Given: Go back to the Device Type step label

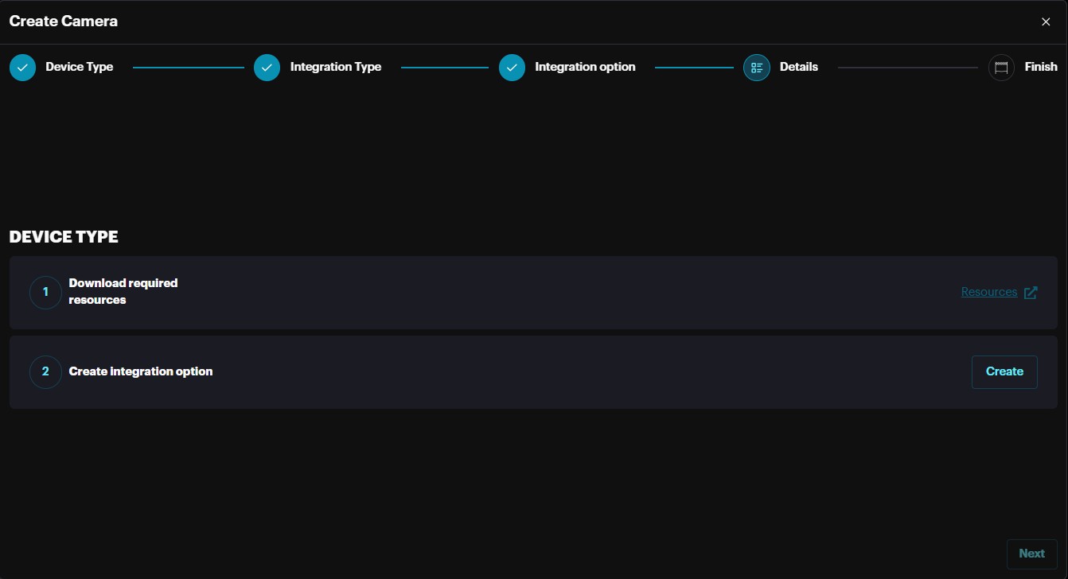Looking at the screenshot, I should 79,67.
